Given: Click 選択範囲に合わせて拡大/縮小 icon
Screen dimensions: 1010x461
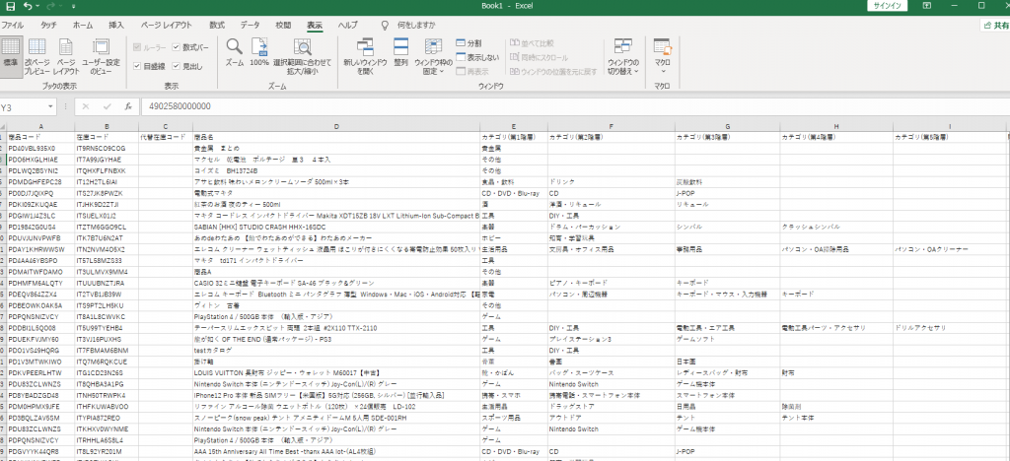Looking at the screenshot, I should click(x=303, y=55).
